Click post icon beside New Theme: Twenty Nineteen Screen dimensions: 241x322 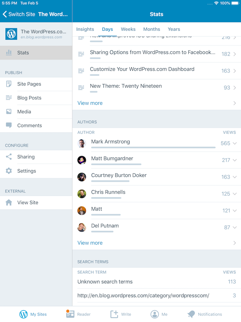(81, 88)
